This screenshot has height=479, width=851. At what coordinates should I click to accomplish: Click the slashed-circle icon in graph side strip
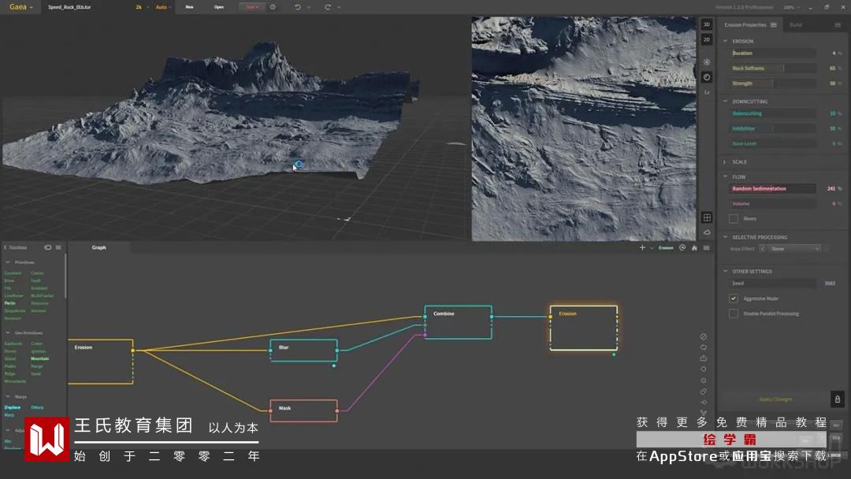click(x=704, y=336)
